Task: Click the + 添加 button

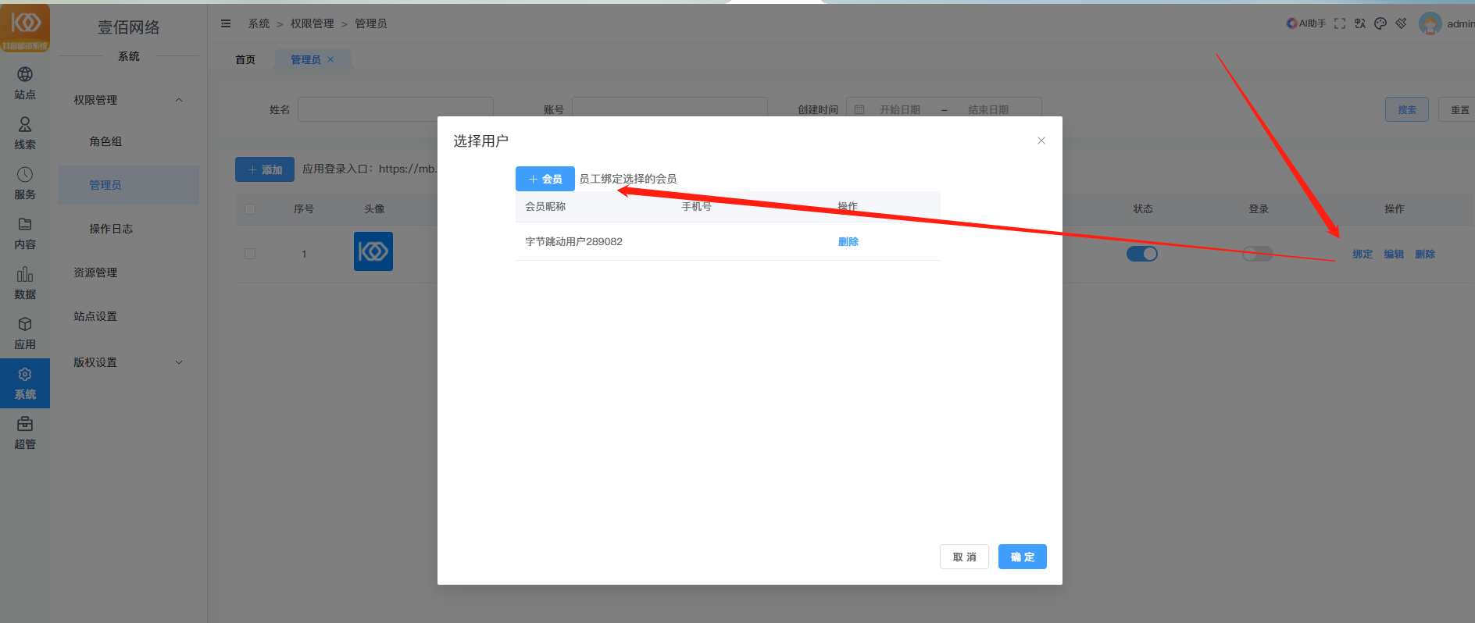Action: tap(265, 169)
